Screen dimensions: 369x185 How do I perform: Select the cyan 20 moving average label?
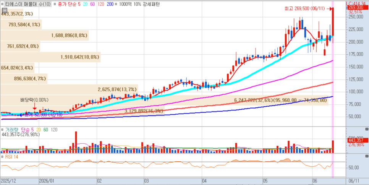pos(86,4)
